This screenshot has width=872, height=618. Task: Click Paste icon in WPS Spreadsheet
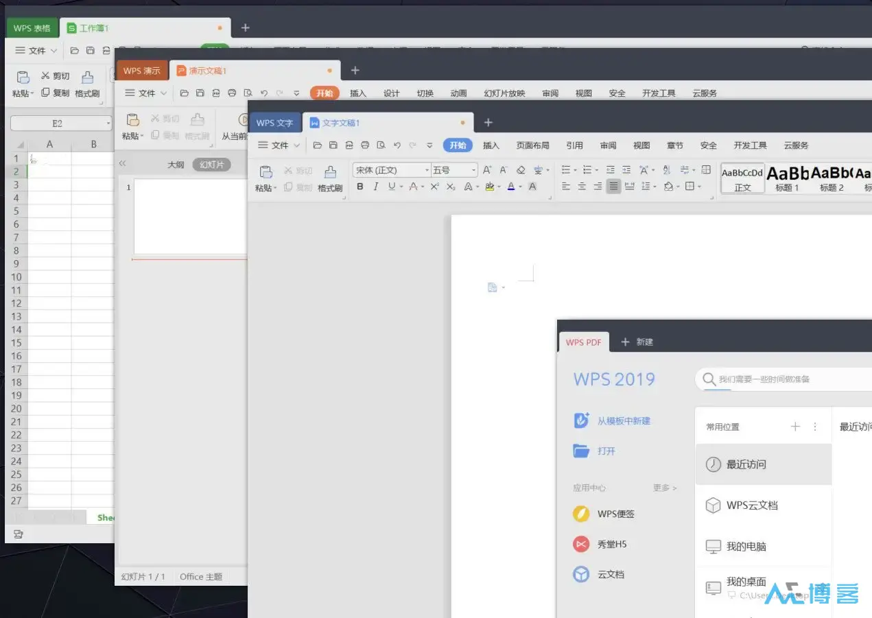[x=23, y=77]
